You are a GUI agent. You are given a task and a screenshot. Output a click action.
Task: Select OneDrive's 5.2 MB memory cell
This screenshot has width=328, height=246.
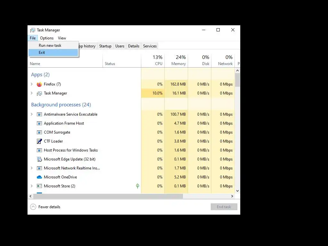coord(176,177)
